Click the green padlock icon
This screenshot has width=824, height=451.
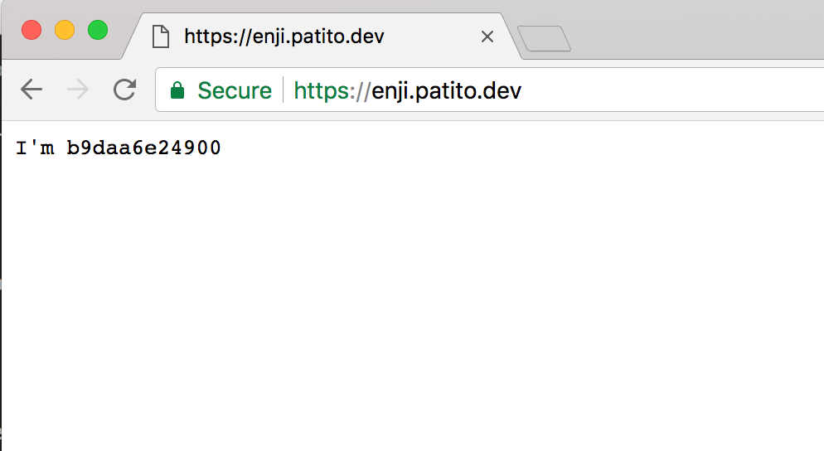tap(177, 90)
